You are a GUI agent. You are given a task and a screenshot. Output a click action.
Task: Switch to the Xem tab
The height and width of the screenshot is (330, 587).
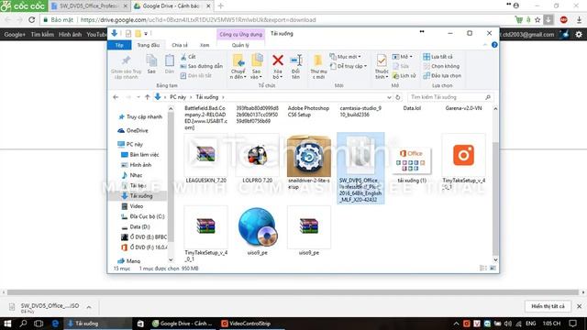(205, 45)
